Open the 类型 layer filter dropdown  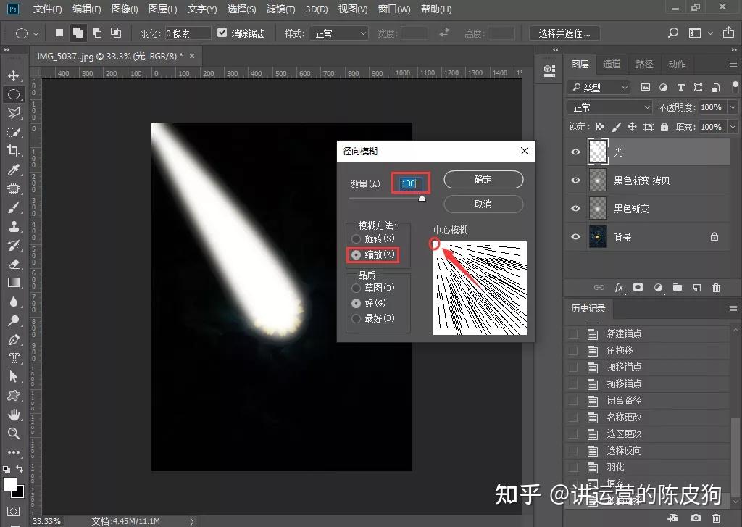point(599,87)
